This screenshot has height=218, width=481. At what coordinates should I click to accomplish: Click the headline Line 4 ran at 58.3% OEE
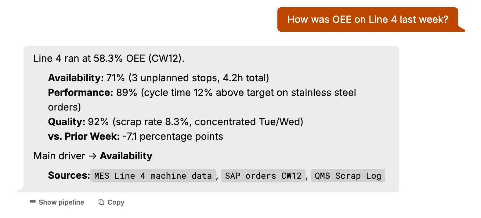pyautogui.click(x=109, y=58)
